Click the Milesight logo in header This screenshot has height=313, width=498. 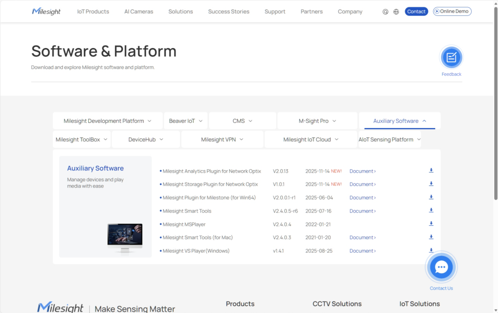click(x=46, y=12)
